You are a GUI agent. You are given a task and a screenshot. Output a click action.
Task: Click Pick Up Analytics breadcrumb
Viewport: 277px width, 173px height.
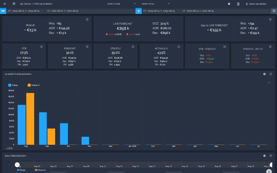click(x=44, y=4)
